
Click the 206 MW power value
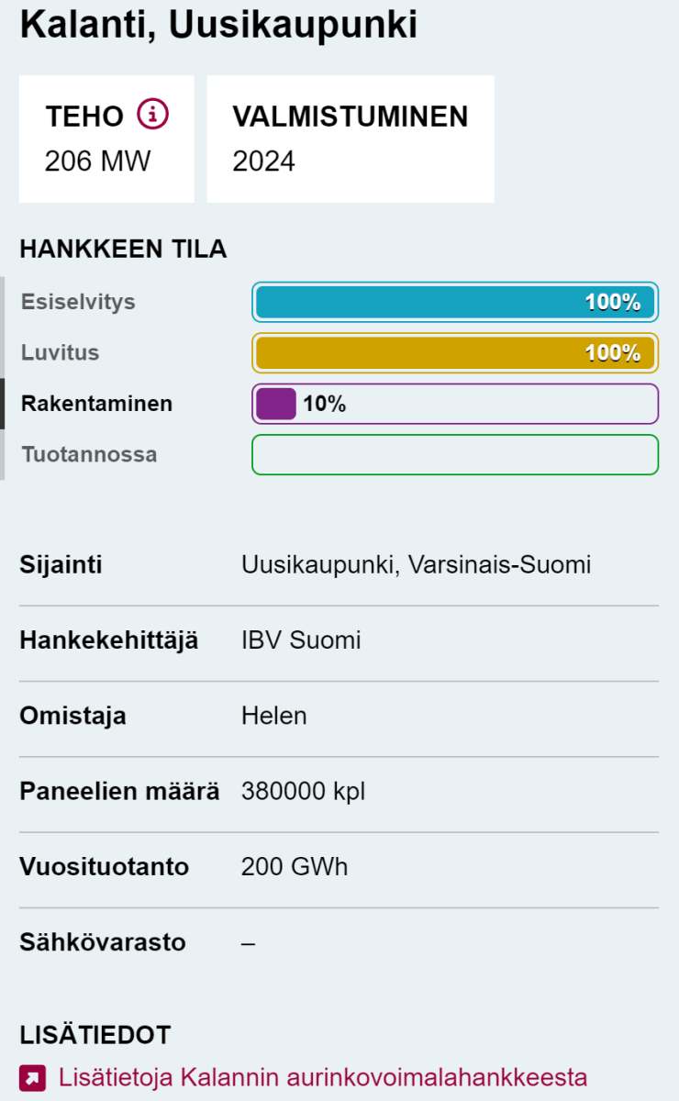coord(97,161)
